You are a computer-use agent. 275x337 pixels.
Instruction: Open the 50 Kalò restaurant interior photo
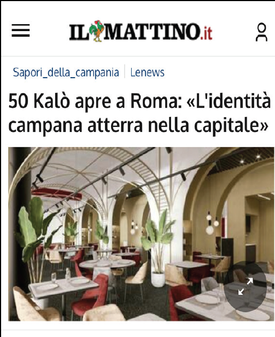pyautogui.click(x=141, y=234)
